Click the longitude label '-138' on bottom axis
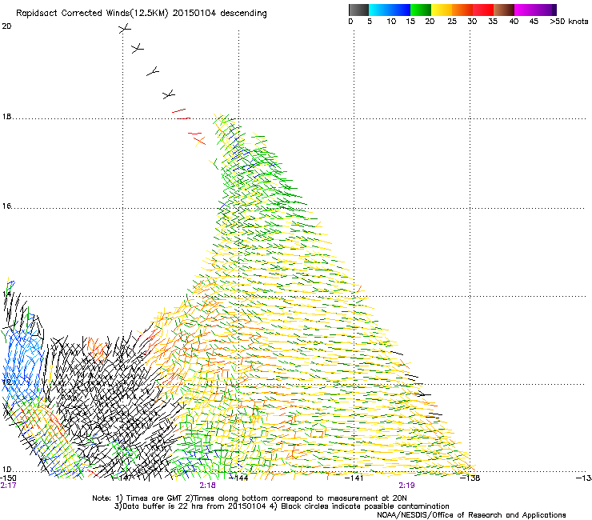 [470, 478]
